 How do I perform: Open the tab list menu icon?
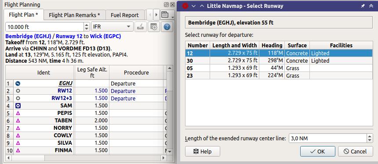coord(165,14)
